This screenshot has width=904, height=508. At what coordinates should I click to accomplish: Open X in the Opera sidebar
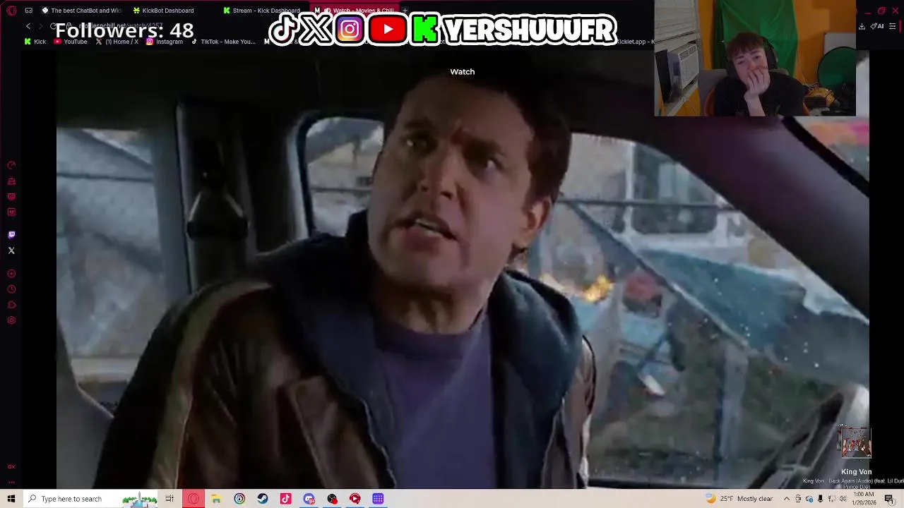pyautogui.click(x=11, y=250)
